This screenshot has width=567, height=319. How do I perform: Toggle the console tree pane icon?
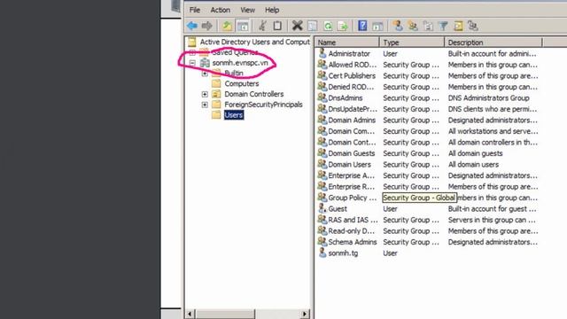pos(243,26)
